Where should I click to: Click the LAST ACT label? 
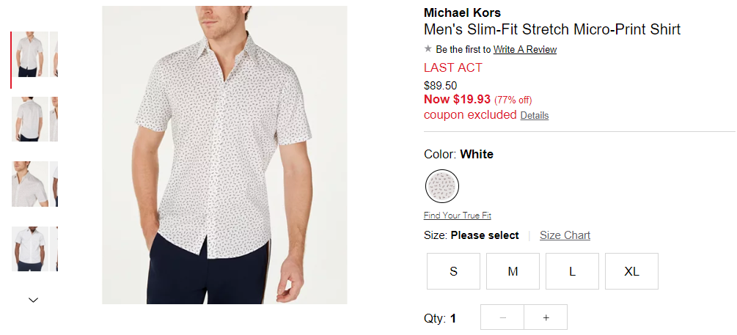[453, 67]
